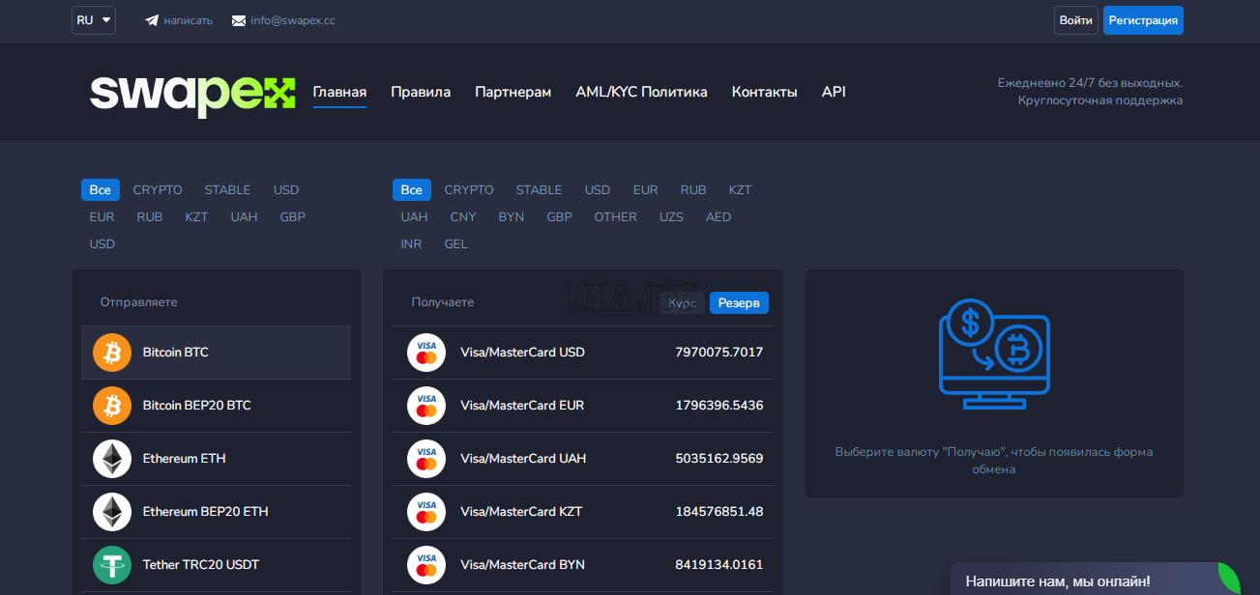Click the Войти login button

click(x=1075, y=20)
